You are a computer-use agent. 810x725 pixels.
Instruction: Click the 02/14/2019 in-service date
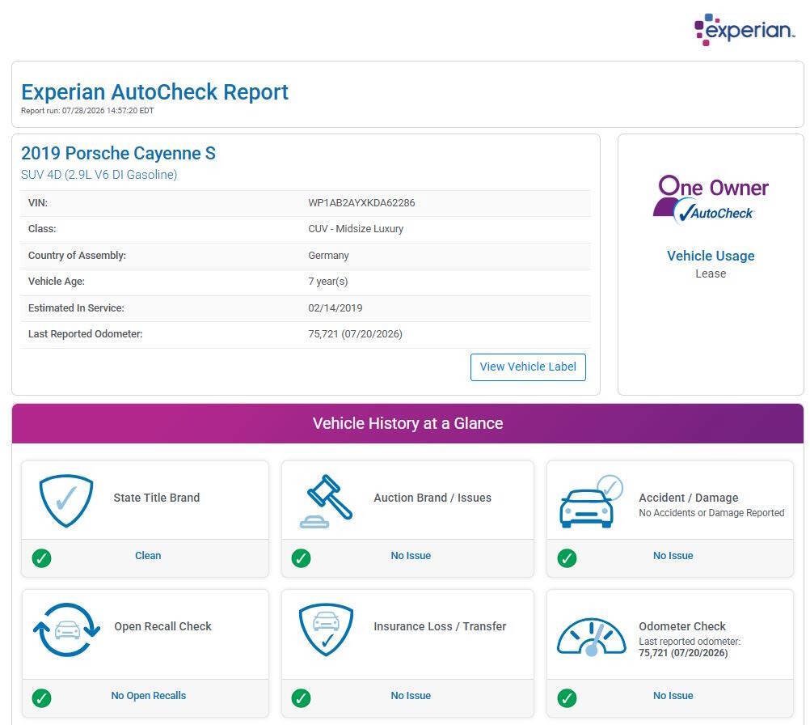(335, 307)
